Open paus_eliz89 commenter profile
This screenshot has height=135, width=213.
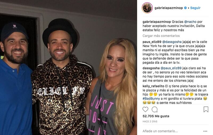click(152, 42)
